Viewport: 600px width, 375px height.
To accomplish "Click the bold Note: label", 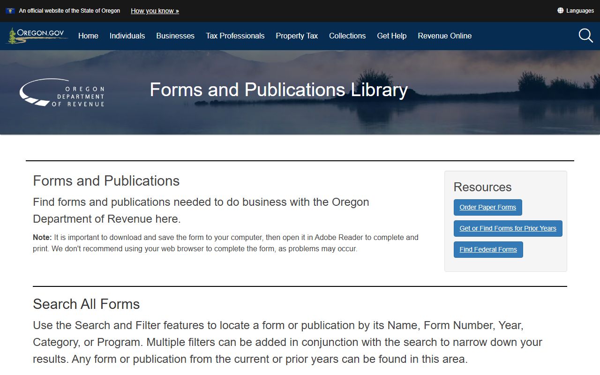I will pos(42,237).
